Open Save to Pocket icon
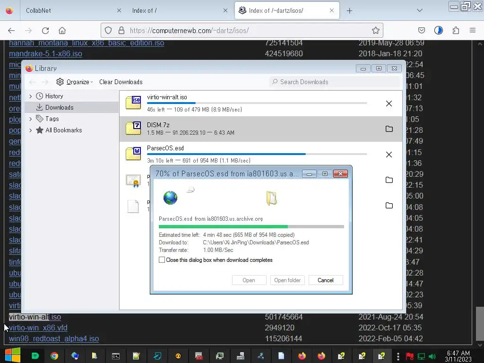 [x=421, y=30]
